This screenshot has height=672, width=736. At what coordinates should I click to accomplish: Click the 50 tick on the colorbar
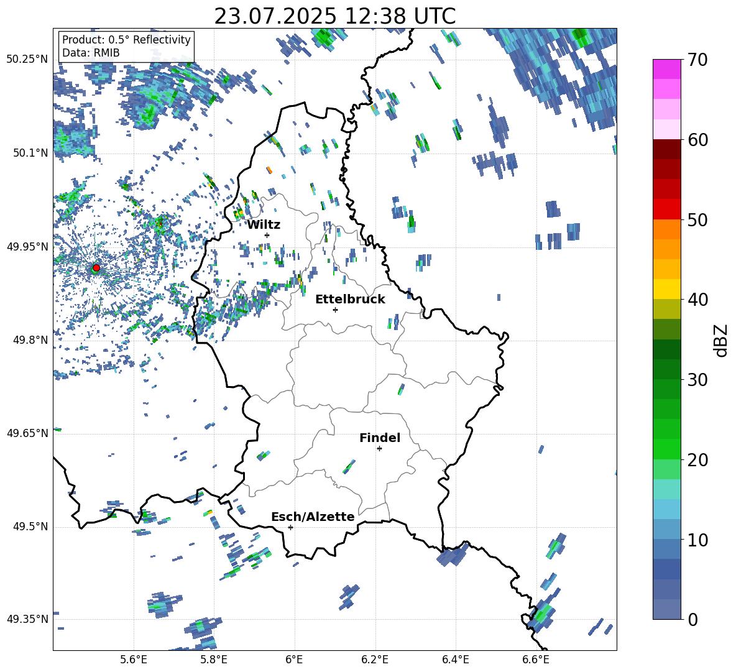697,220
